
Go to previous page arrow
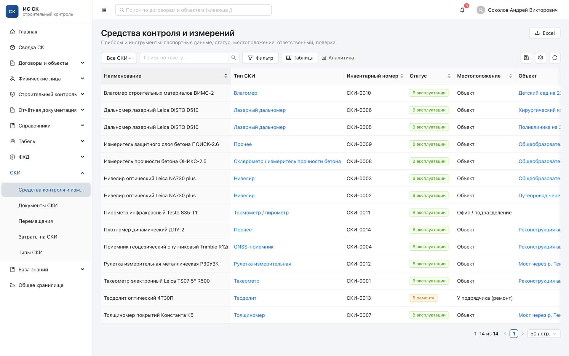505,334
